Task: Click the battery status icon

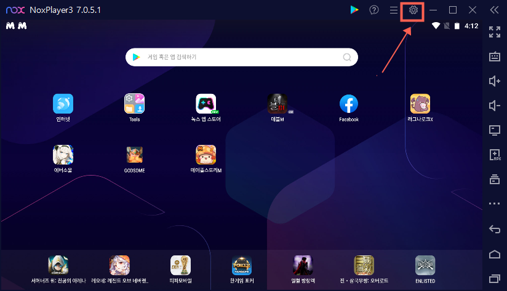Action: coord(457,26)
